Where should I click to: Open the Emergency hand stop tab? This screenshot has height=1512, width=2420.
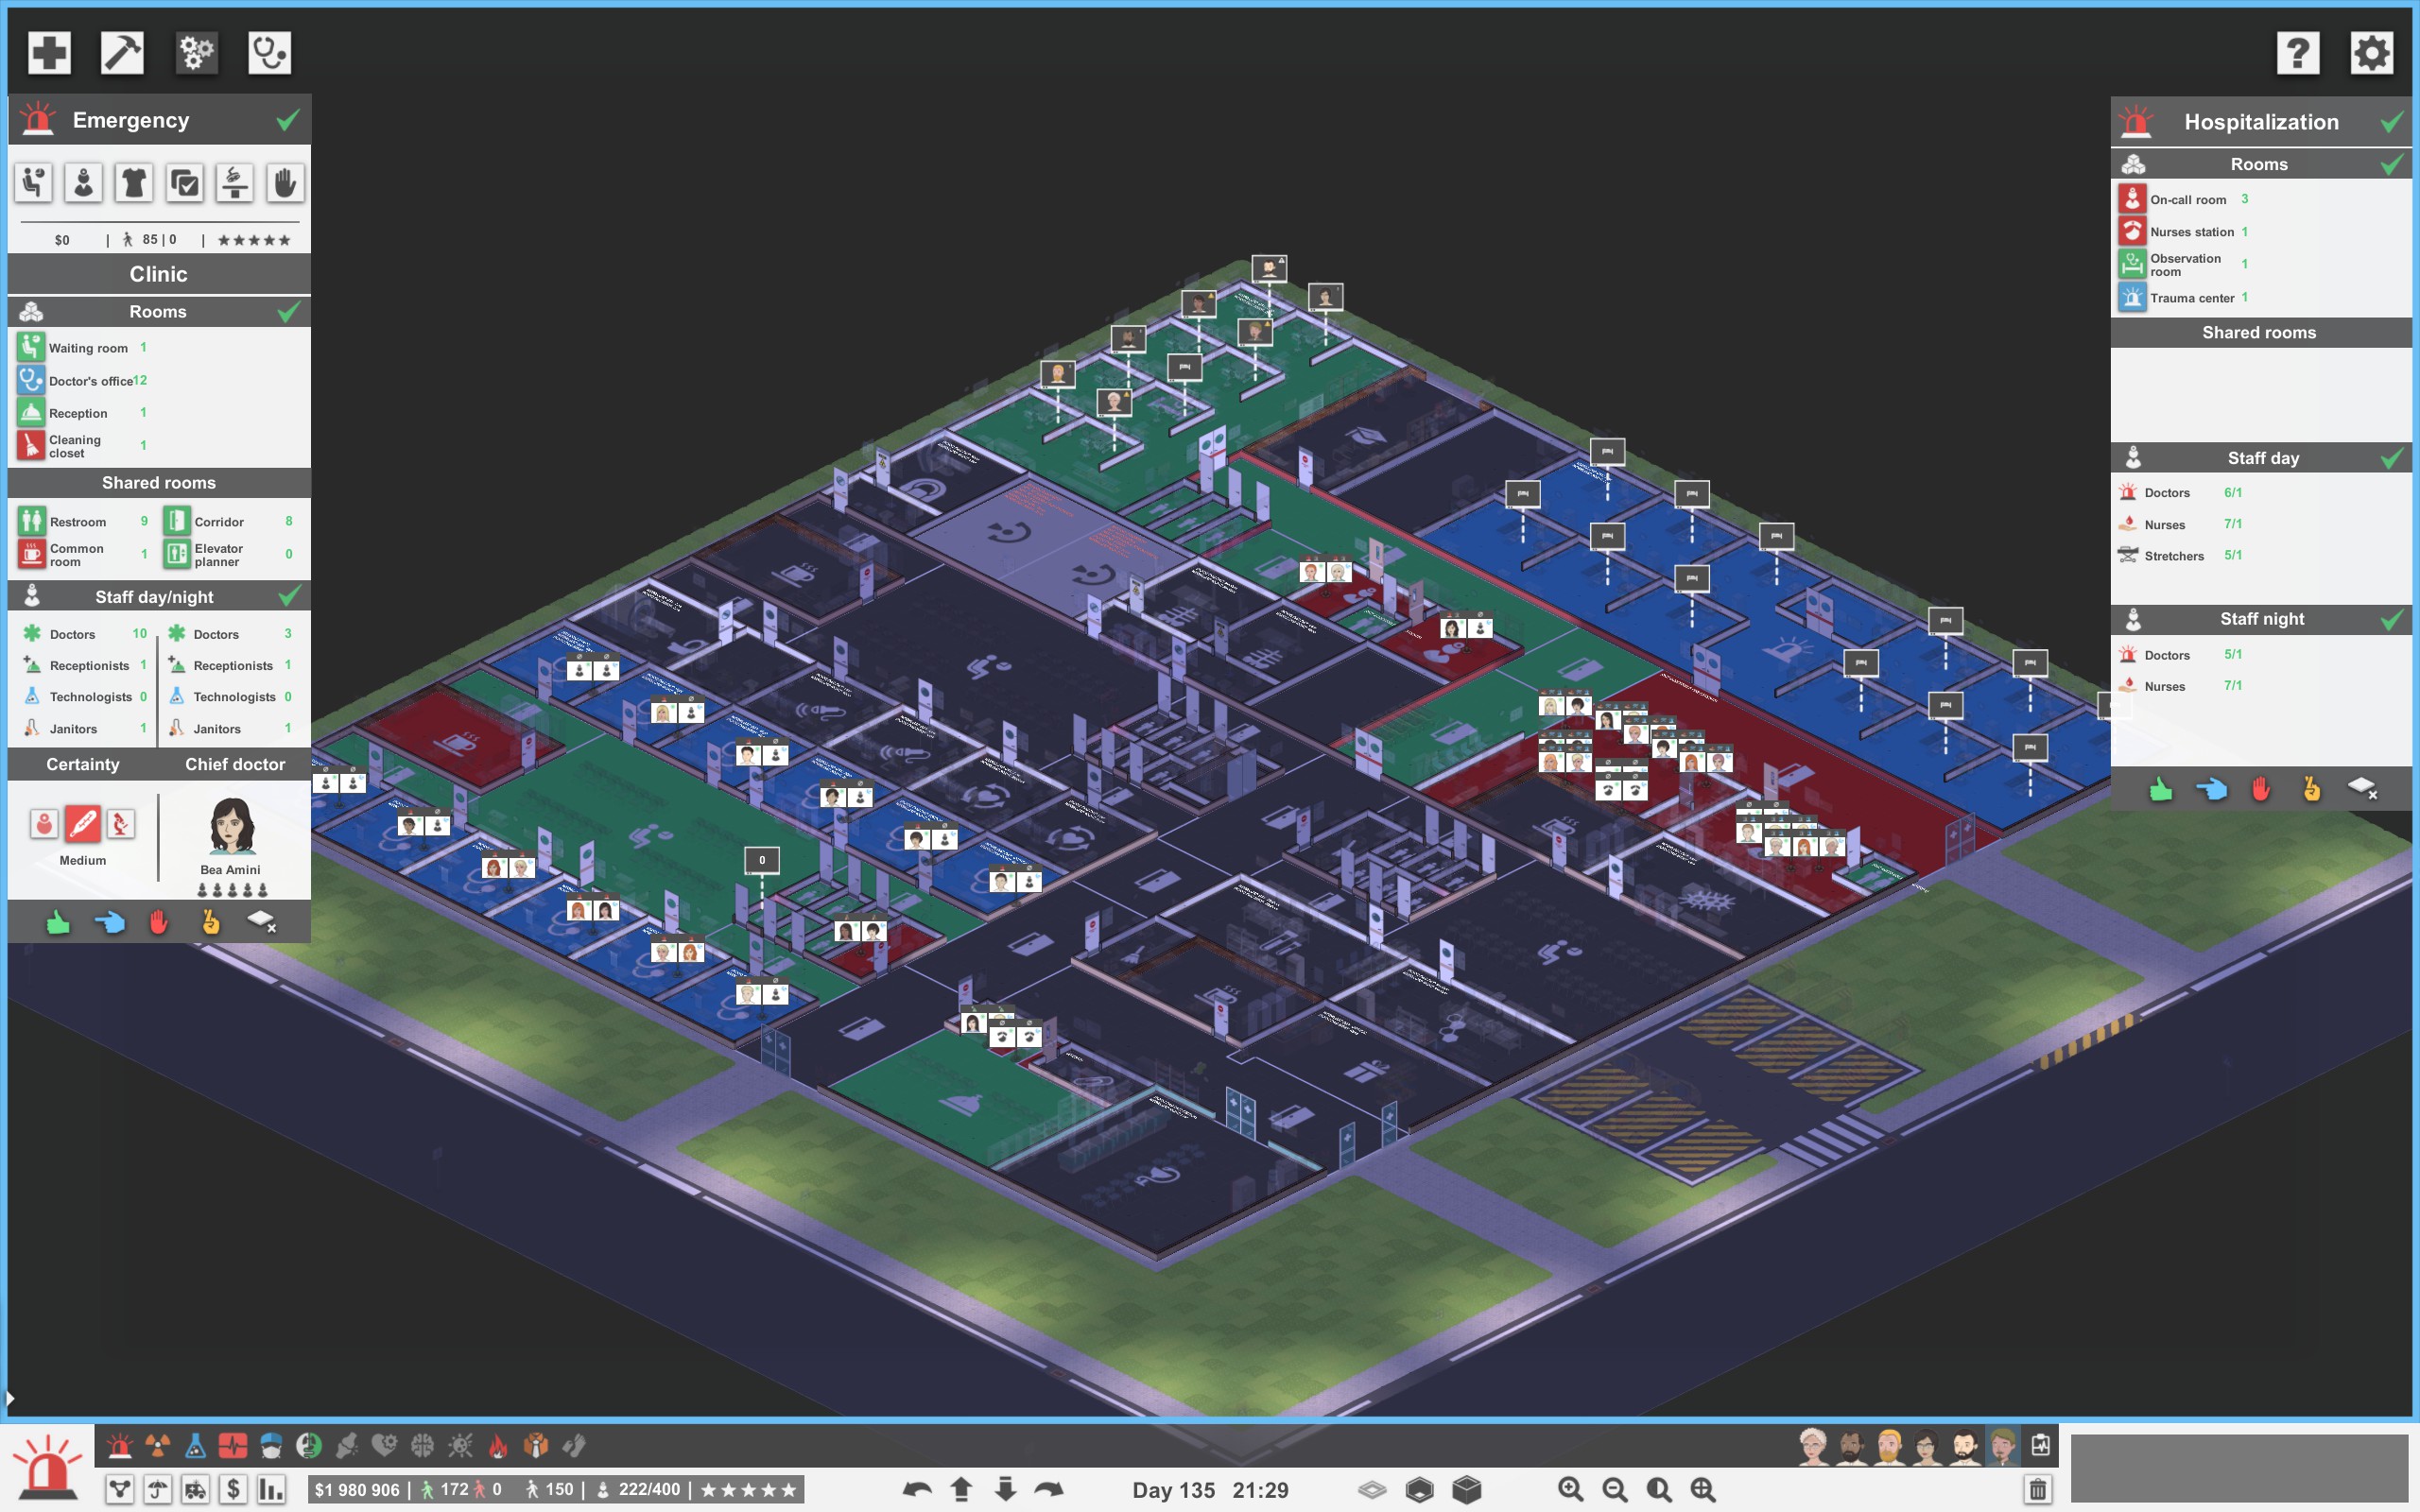point(285,183)
